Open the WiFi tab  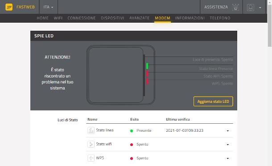[58, 18]
